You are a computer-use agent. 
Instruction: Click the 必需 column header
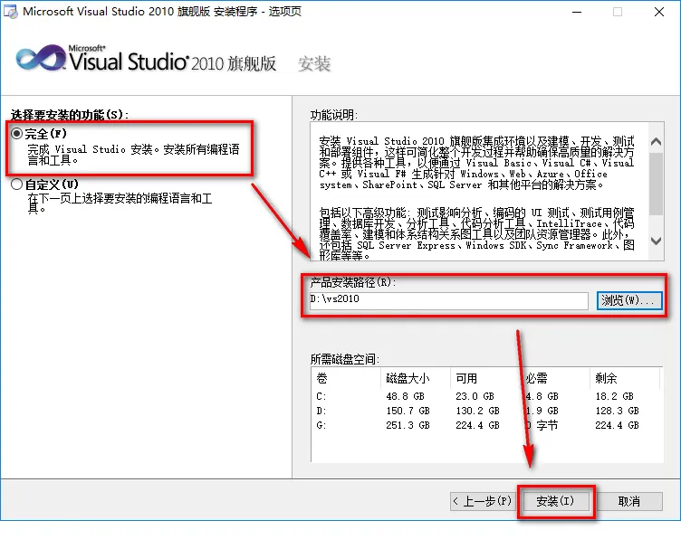click(555, 378)
